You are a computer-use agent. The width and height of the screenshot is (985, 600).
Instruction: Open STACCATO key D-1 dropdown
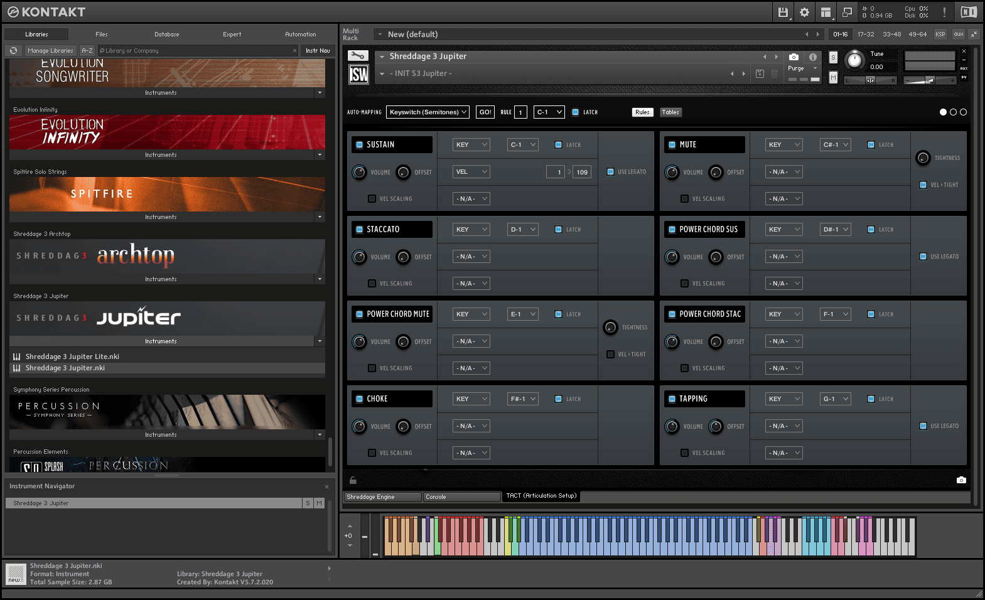[523, 229]
